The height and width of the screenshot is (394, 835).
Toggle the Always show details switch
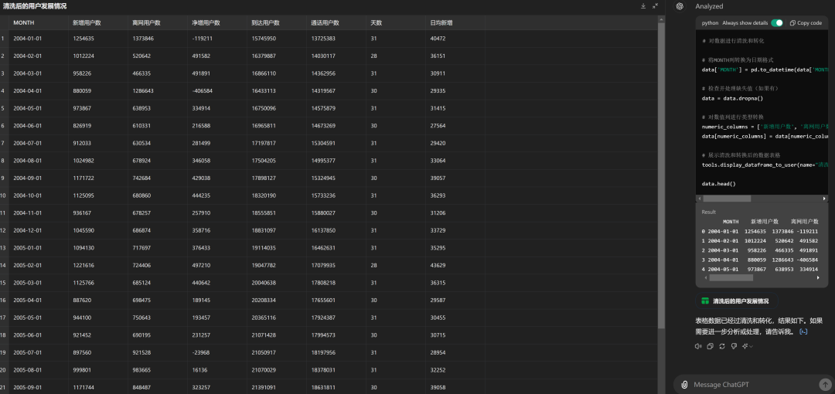click(x=776, y=23)
